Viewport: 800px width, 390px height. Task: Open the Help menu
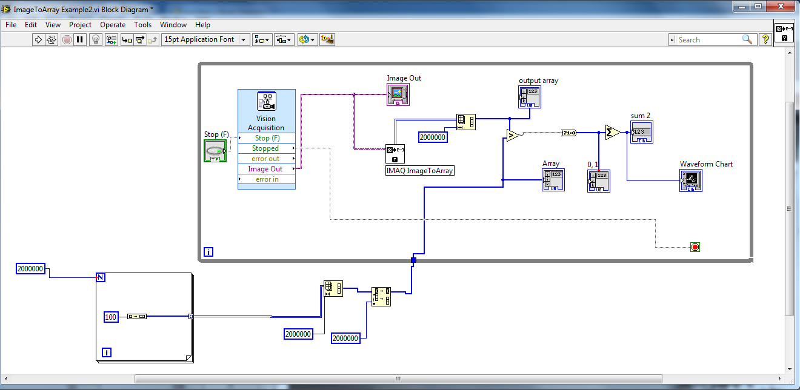tap(202, 25)
